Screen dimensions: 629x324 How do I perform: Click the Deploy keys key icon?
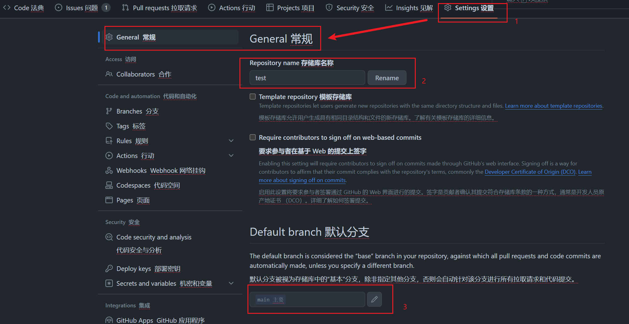[x=109, y=268]
